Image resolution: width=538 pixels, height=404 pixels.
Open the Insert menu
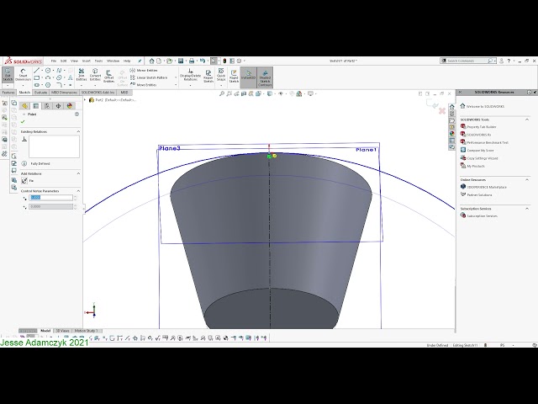point(87,61)
